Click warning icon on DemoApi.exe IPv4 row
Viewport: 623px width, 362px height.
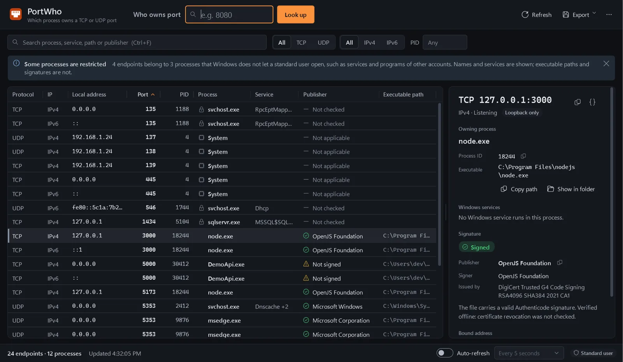pyautogui.click(x=306, y=264)
